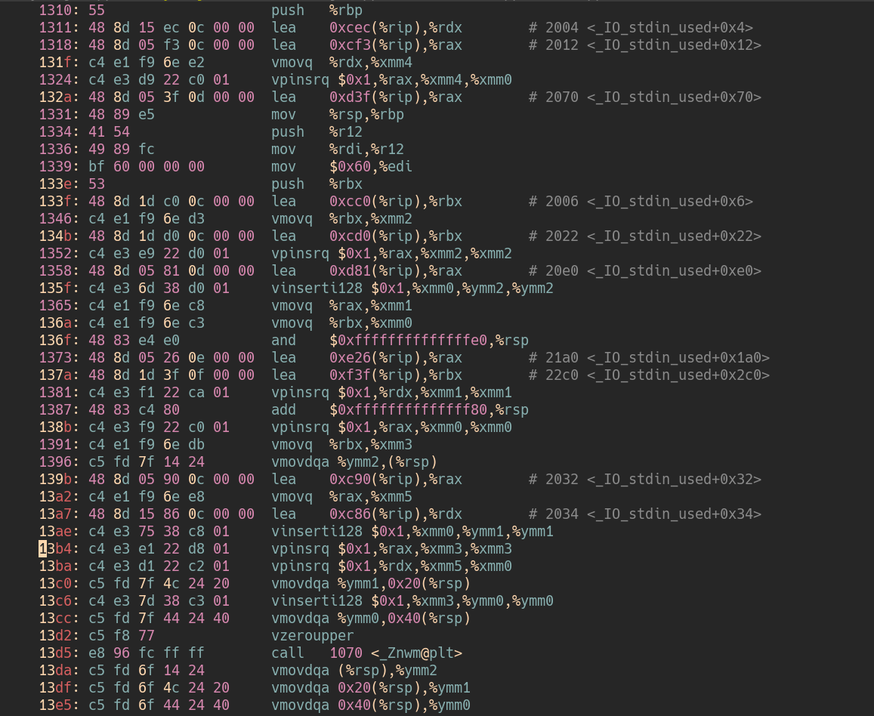Viewport: 874px width, 716px height.
Task: Click the highlighted cursor at address 13b4
Action: pyautogui.click(x=43, y=549)
